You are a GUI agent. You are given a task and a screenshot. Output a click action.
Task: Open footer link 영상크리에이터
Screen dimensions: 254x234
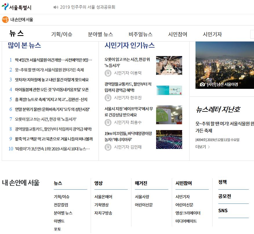pyautogui.click(x=188, y=213)
